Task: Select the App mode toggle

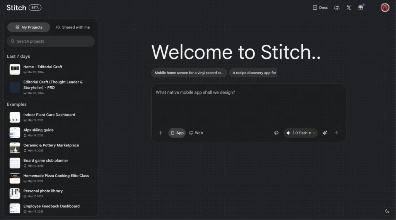Action: point(177,133)
